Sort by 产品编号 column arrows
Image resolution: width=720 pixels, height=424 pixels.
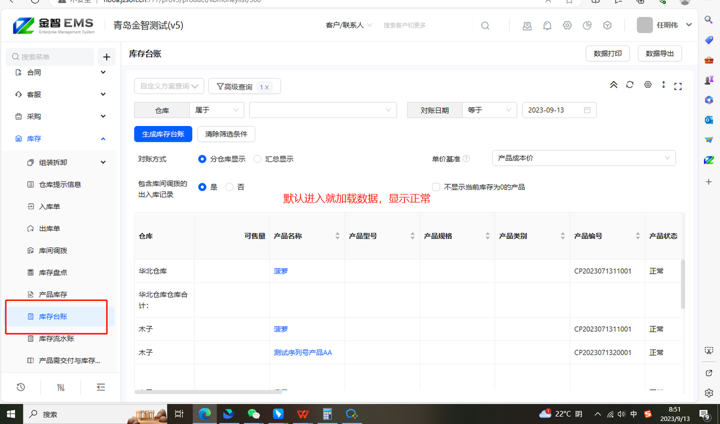point(638,236)
